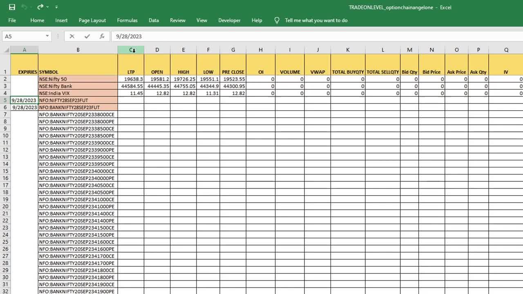Image resolution: width=523 pixels, height=294 pixels.
Task: Open the View tab
Action: pyautogui.click(x=202, y=20)
